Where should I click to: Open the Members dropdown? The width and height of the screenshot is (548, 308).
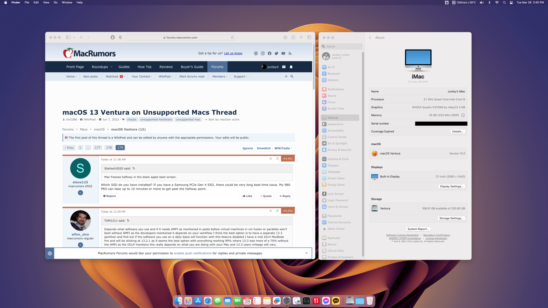coord(219,76)
